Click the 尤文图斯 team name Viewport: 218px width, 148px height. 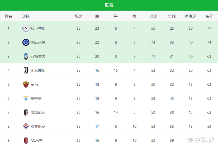[x=38, y=70]
